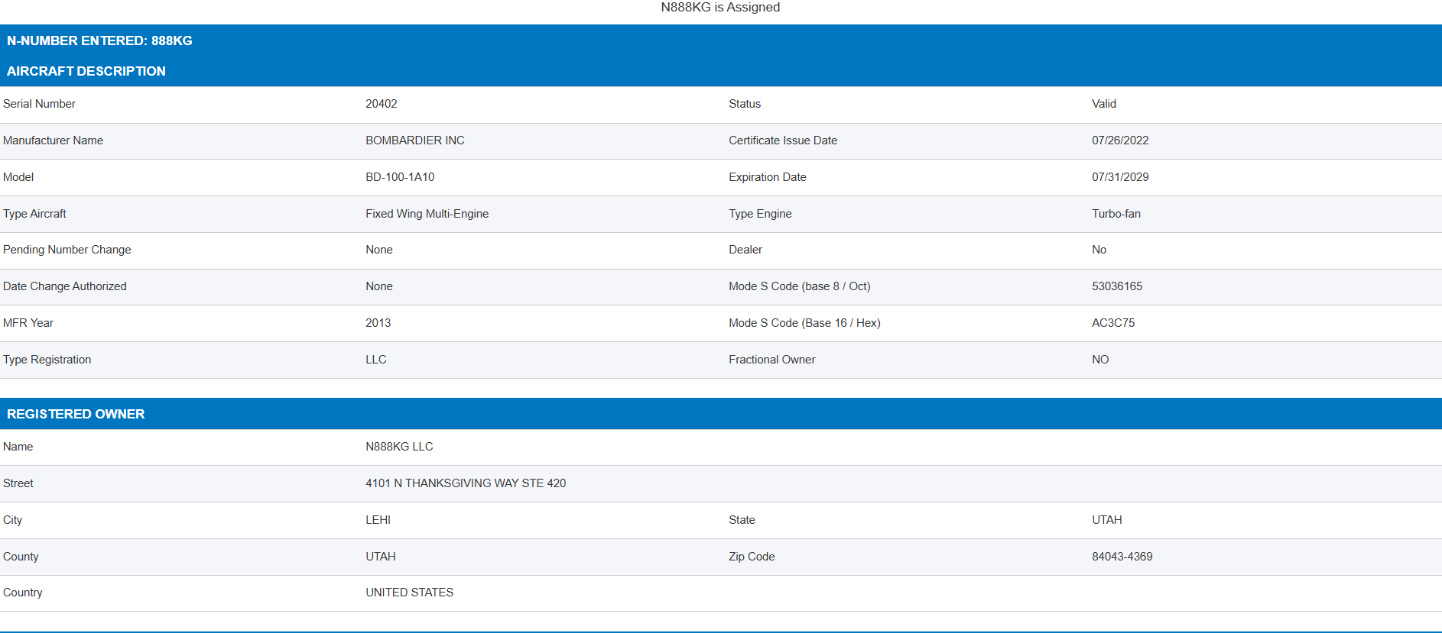1442x633 pixels.
Task: Click the 'Serial Number' label
Action: 39,104
